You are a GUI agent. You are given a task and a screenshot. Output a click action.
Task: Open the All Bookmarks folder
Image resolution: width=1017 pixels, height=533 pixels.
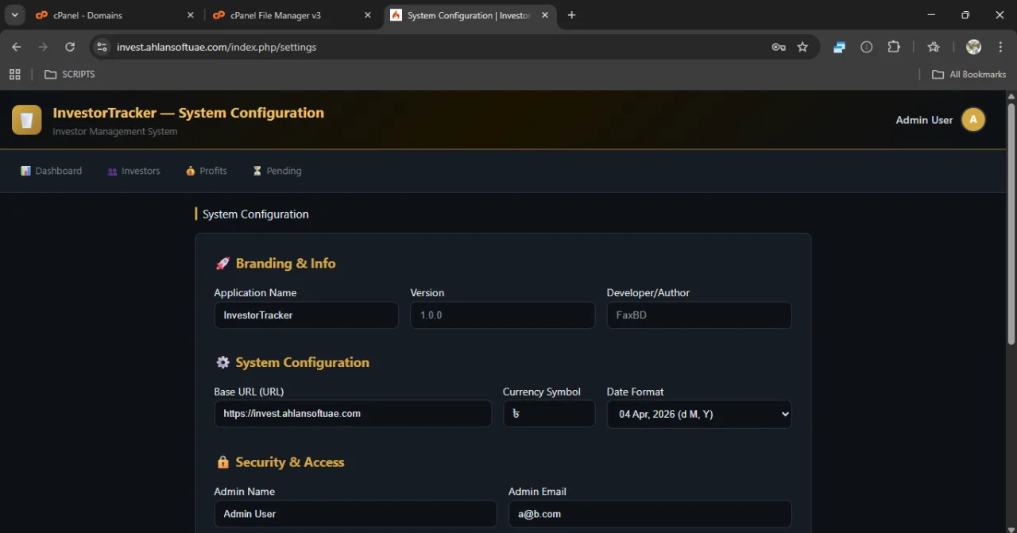click(969, 74)
